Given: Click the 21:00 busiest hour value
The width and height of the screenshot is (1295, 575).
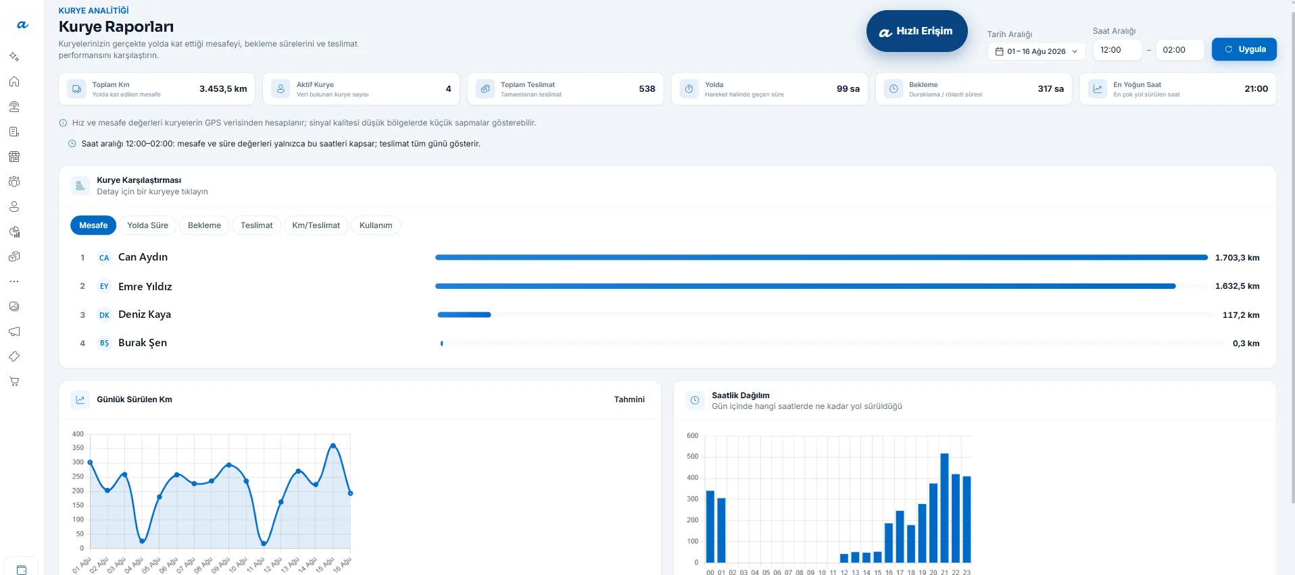Looking at the screenshot, I should coord(1256,89).
